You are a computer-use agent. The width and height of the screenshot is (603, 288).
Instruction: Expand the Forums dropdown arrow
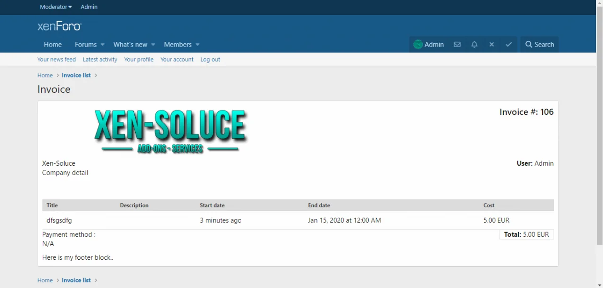[102, 45]
